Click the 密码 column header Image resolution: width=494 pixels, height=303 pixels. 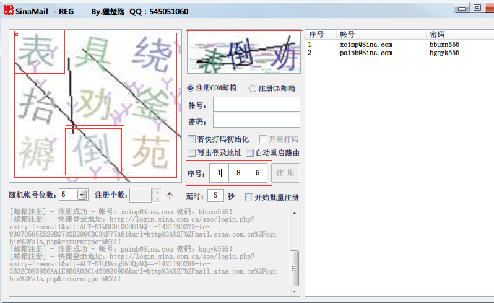pos(460,34)
